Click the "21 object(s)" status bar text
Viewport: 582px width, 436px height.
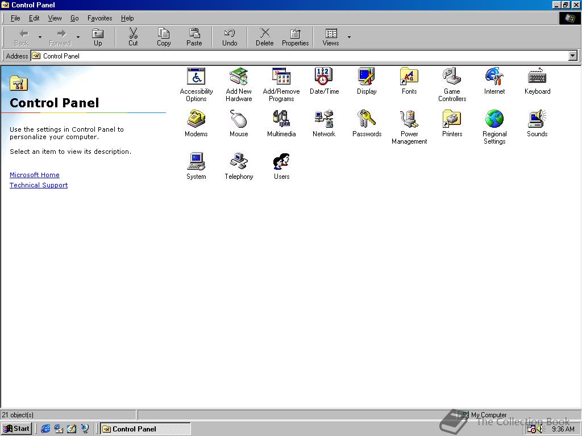pos(18,415)
